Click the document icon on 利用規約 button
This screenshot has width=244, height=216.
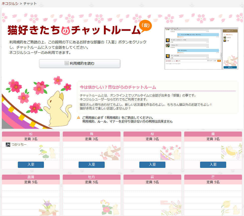(x=67, y=63)
